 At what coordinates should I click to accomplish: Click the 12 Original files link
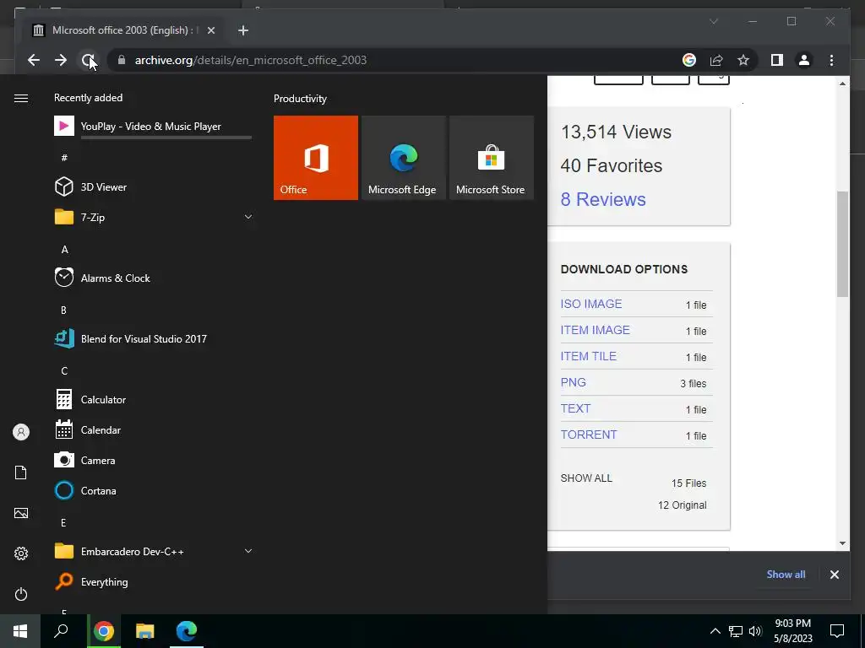pos(682,505)
